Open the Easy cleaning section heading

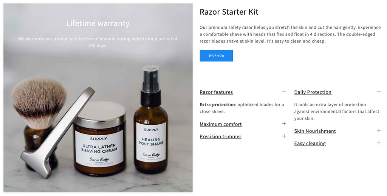pos(310,143)
